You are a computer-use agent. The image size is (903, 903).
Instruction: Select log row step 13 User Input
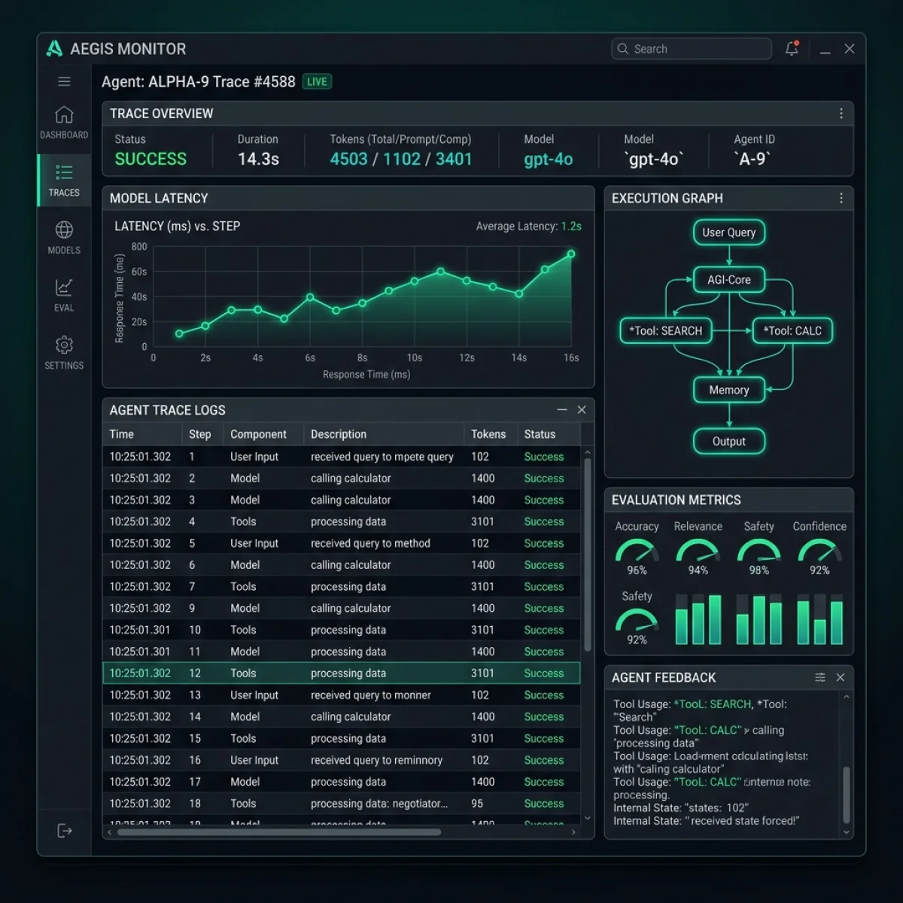click(x=342, y=695)
